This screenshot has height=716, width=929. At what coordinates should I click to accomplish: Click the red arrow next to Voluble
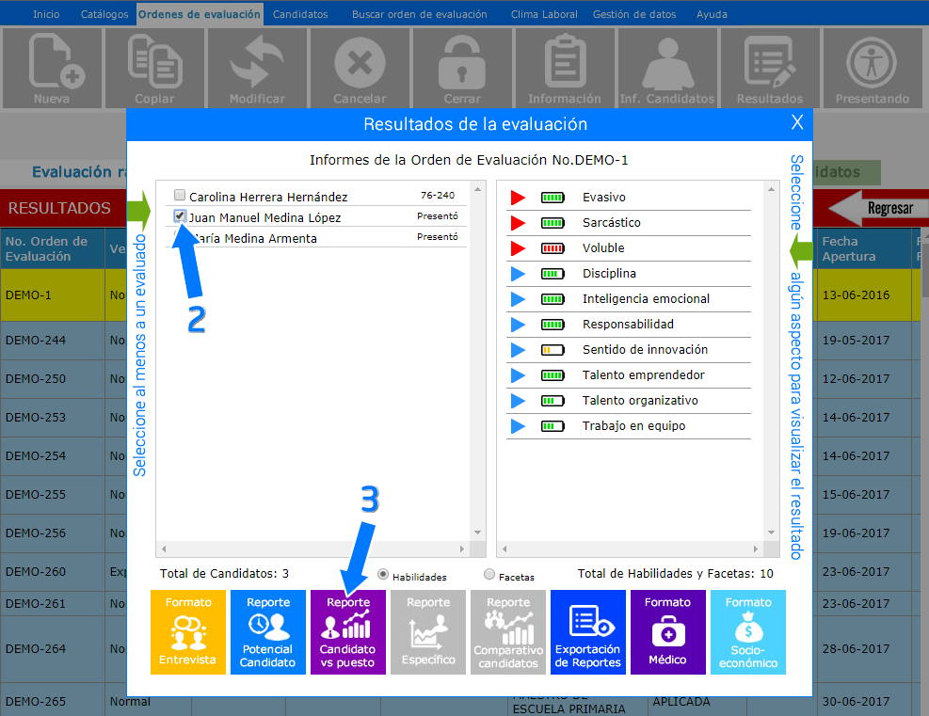click(x=518, y=248)
